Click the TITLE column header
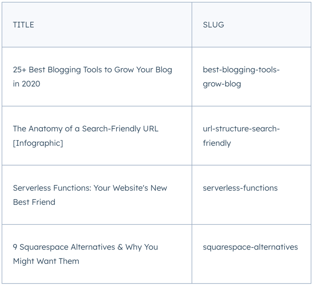The image size is (313, 286). pos(24,25)
